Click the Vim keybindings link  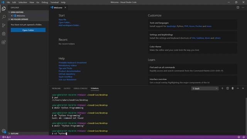tap(193, 38)
